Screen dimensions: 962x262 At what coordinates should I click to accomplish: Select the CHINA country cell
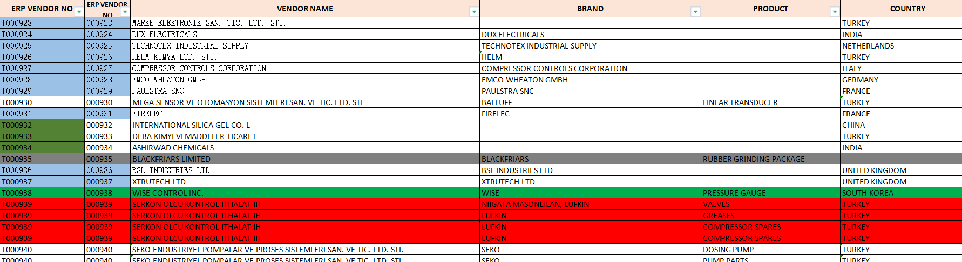[901, 125]
